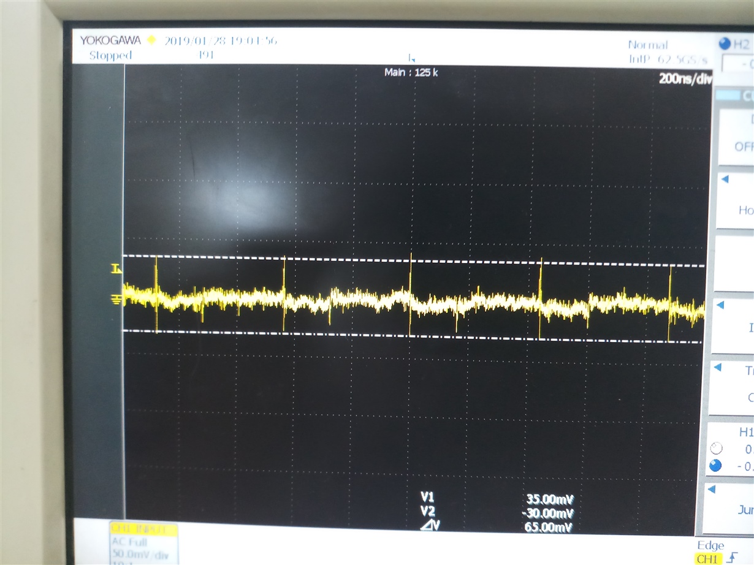Screen dimensions: 754x565
Task: Click the date and time stamp
Action: tap(221, 40)
